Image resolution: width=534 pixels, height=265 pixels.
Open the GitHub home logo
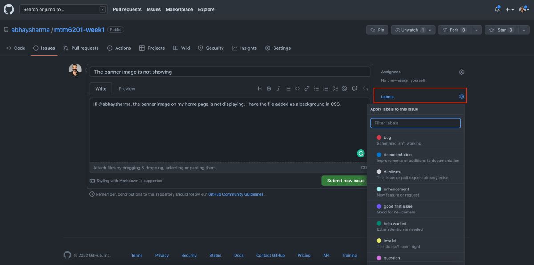point(9,9)
